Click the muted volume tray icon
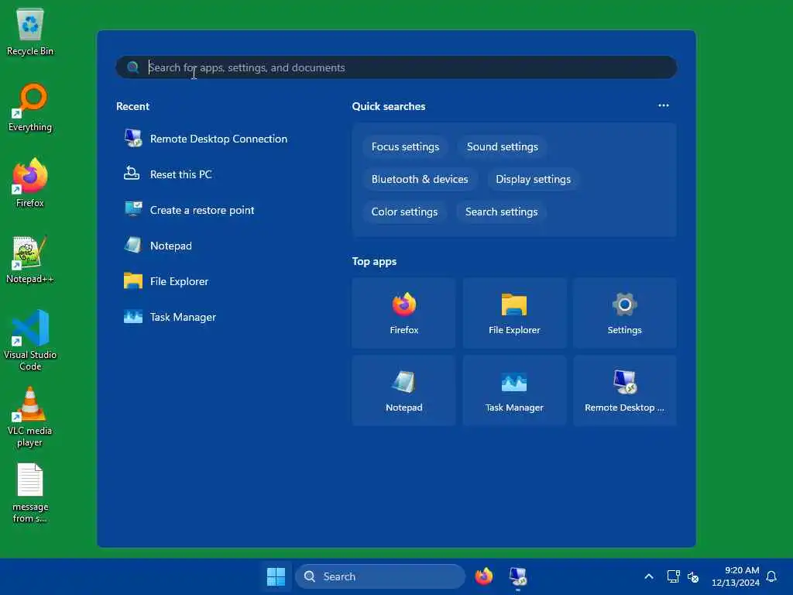The height and width of the screenshot is (595, 793). click(x=693, y=576)
